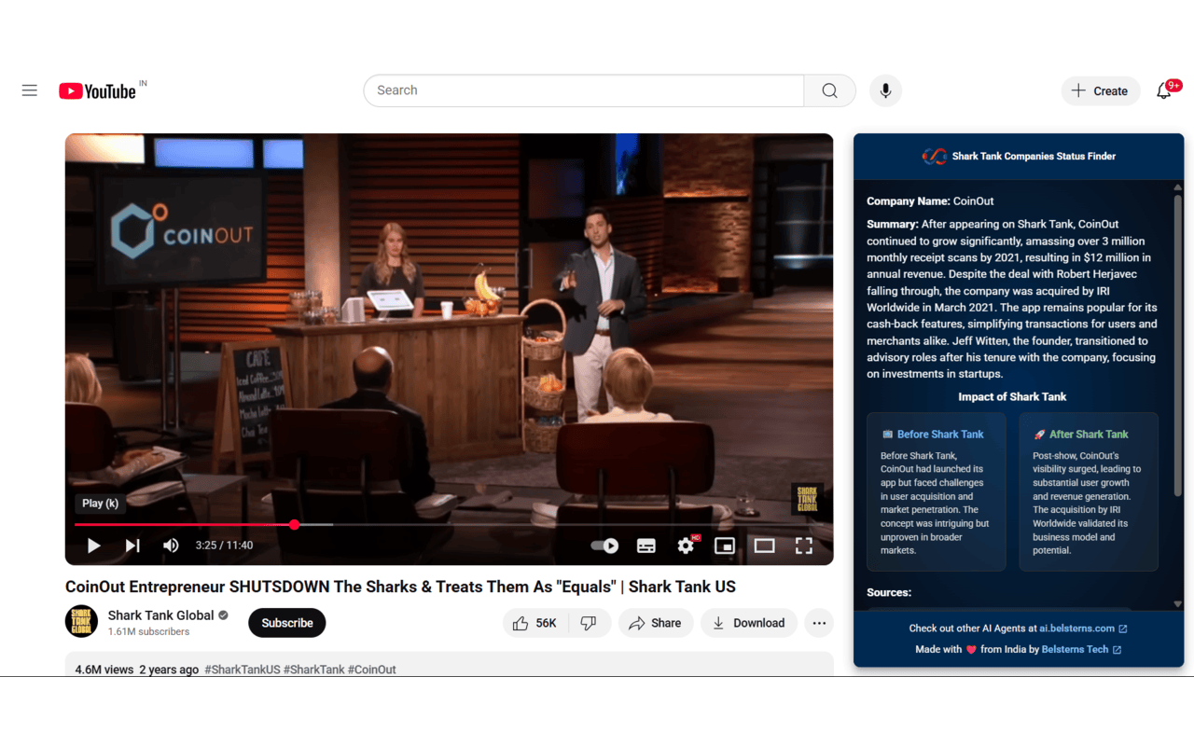Viewport: 1194px width, 746px height.
Task: Turn on subtitles/closed captions
Action: coord(646,546)
